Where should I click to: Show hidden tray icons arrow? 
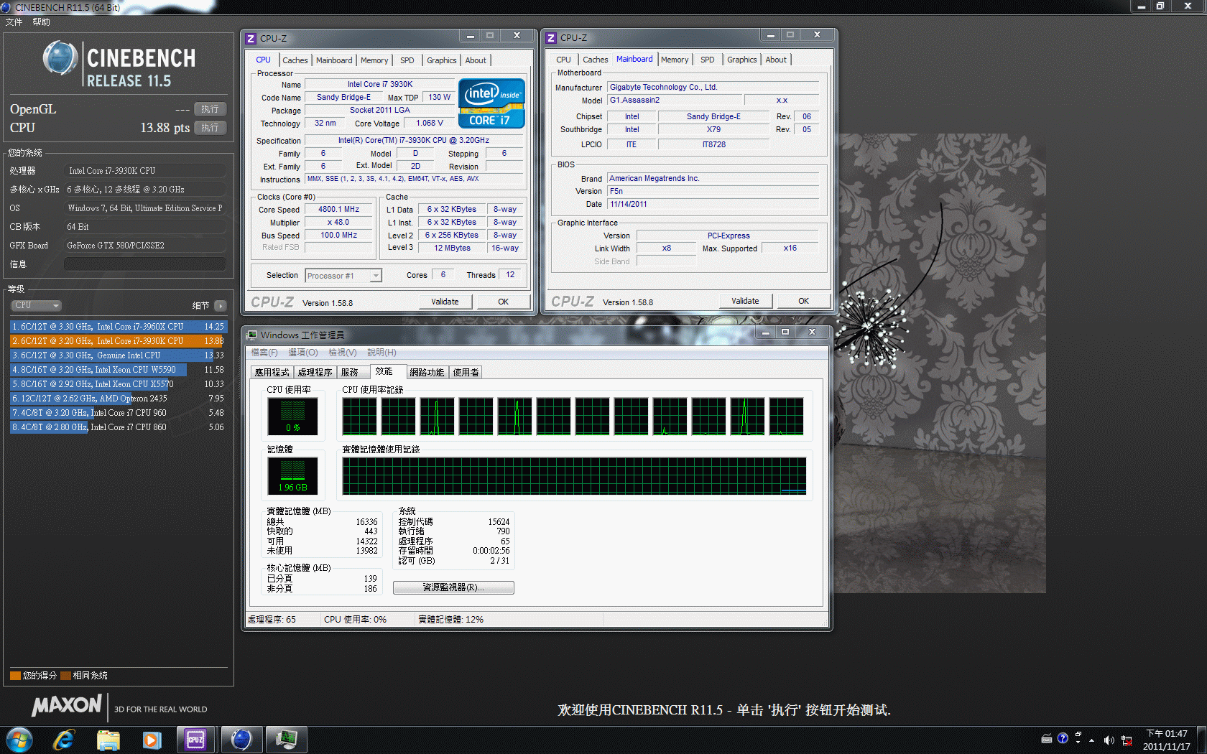pos(1092,740)
